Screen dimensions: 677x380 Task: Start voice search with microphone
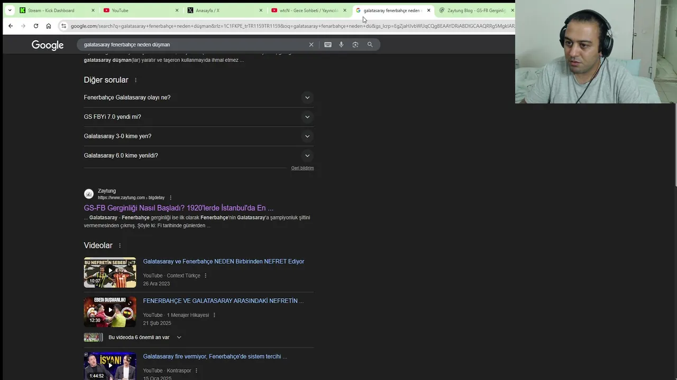click(x=341, y=45)
